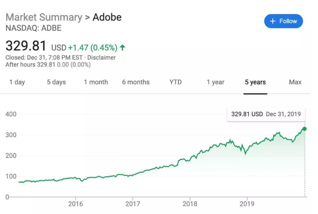Open the Disclaimer link
318x214 pixels.
point(101,58)
